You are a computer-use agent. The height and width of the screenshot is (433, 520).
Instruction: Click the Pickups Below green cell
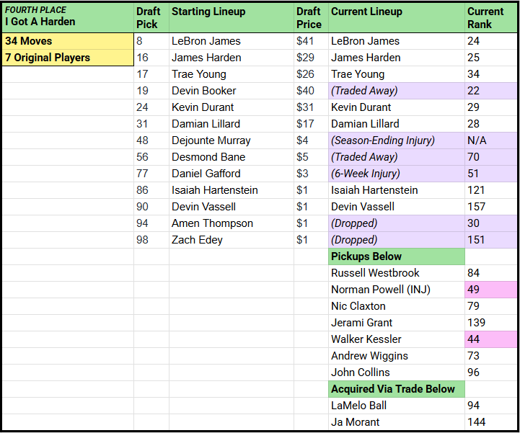click(x=396, y=256)
